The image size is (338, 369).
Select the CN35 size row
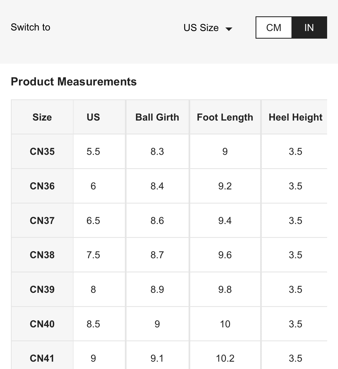tap(169, 151)
